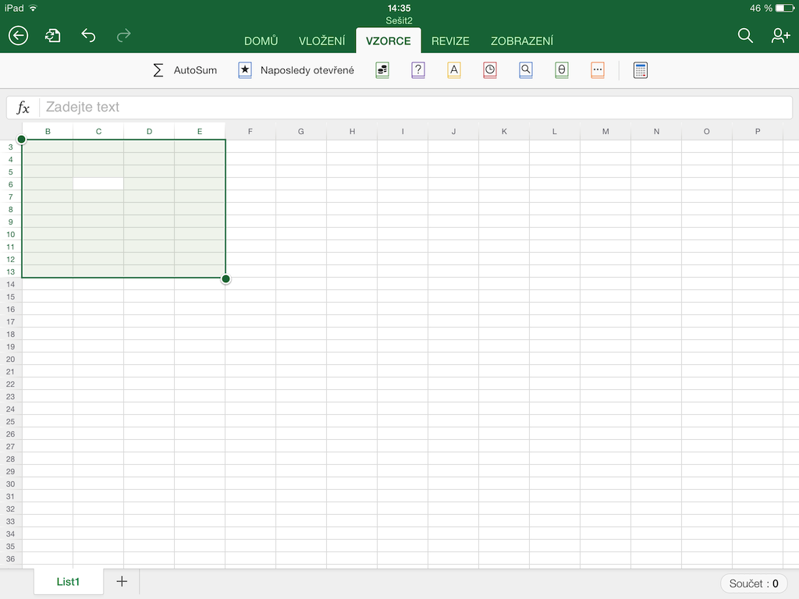Open the Math and Trig theta icon
This screenshot has width=799, height=599.
(x=562, y=70)
